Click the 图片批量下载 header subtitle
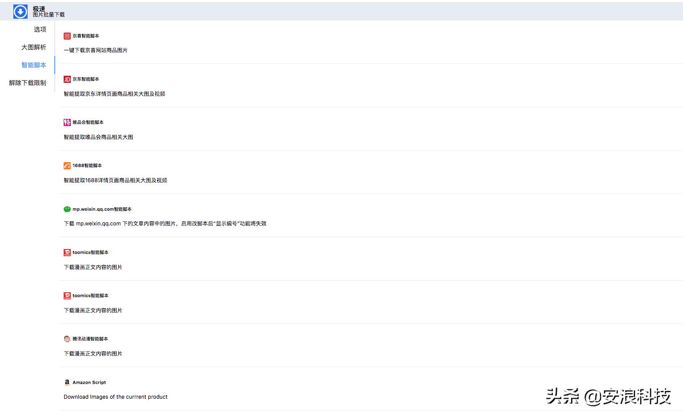The image size is (683, 417). pyautogui.click(x=49, y=15)
